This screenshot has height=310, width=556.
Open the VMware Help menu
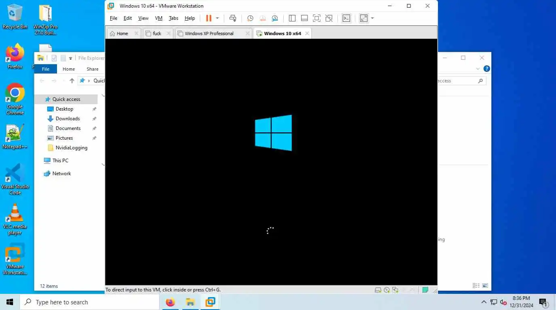190,18
